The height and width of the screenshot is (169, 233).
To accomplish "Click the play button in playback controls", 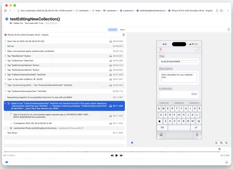I will coord(116,155).
